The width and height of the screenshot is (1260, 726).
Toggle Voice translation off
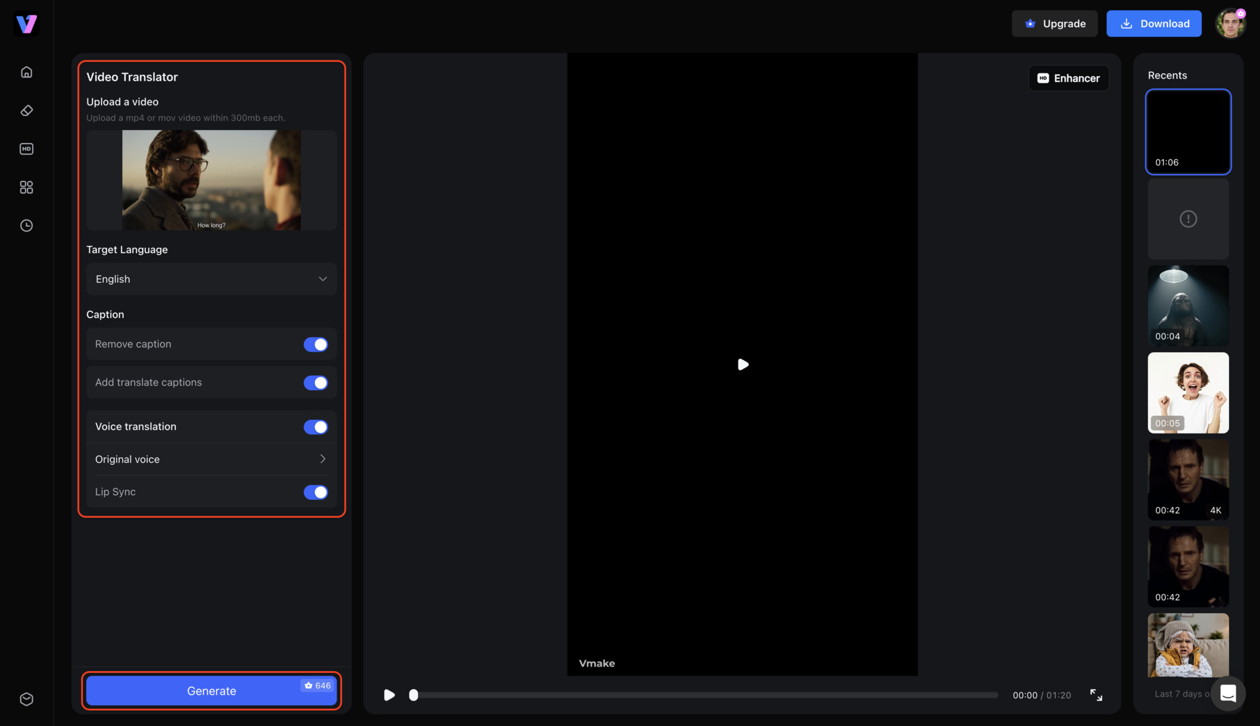(x=316, y=427)
